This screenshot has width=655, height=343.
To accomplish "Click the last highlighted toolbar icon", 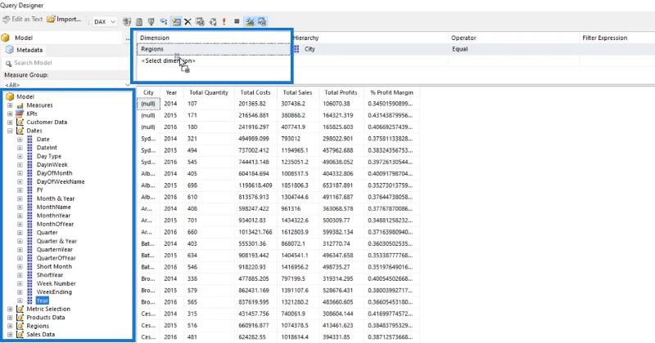I will tap(262, 22).
